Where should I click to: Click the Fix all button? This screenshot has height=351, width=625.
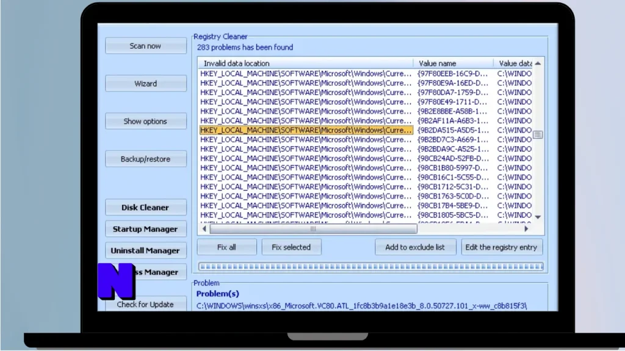click(x=226, y=247)
